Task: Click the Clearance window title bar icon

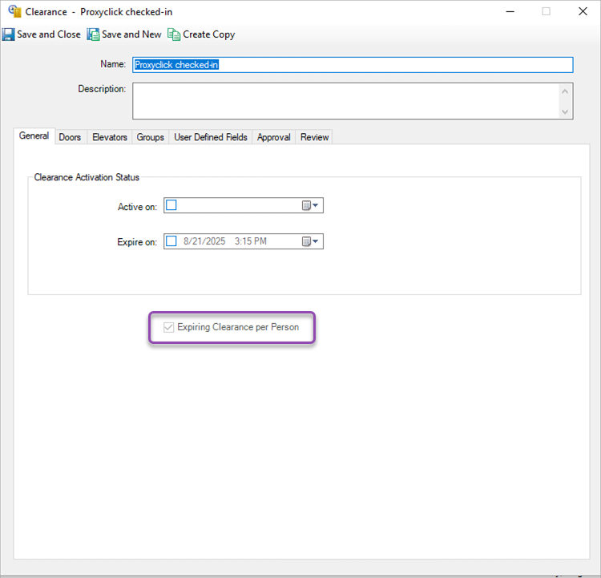Action: [14, 12]
